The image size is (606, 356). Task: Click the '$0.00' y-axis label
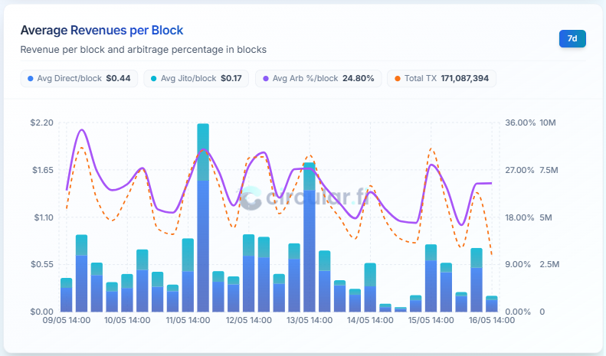pyautogui.click(x=42, y=312)
